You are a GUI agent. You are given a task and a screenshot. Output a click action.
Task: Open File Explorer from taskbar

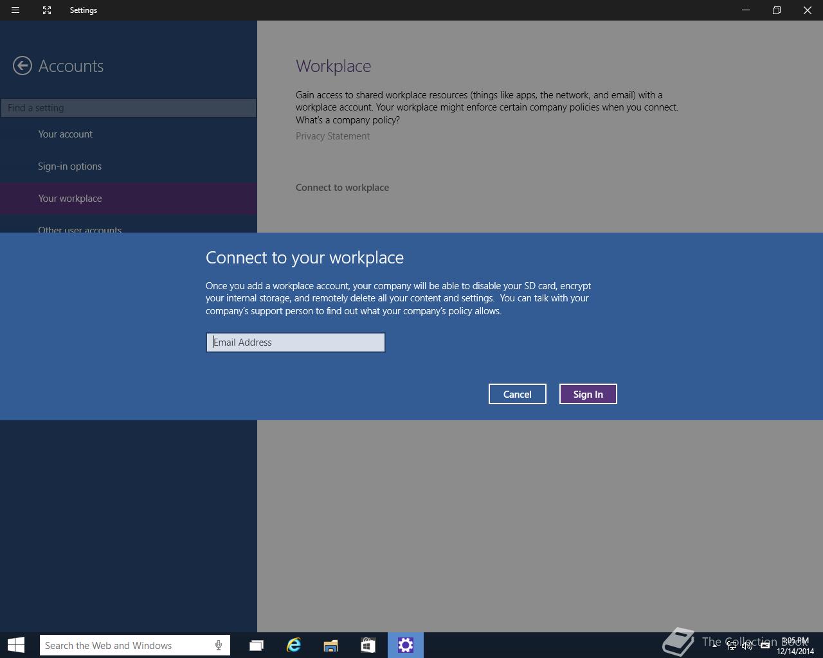[331, 645]
